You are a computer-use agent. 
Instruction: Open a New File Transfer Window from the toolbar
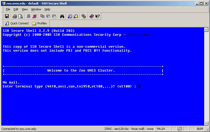(x=76, y=16)
